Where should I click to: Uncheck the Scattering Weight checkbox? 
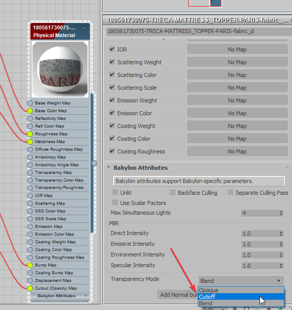tap(112, 62)
